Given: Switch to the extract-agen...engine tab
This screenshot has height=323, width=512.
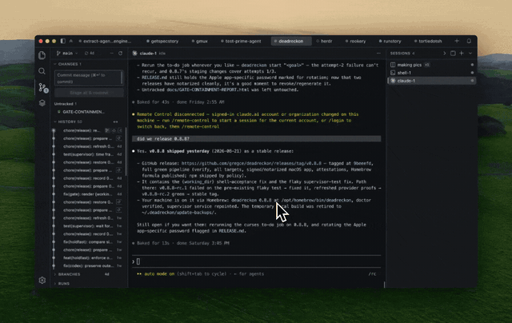Looking at the screenshot, I should pyautogui.click(x=105, y=41).
